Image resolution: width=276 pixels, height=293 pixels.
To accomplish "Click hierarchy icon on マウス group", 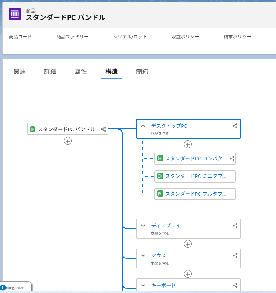I will [235, 255].
